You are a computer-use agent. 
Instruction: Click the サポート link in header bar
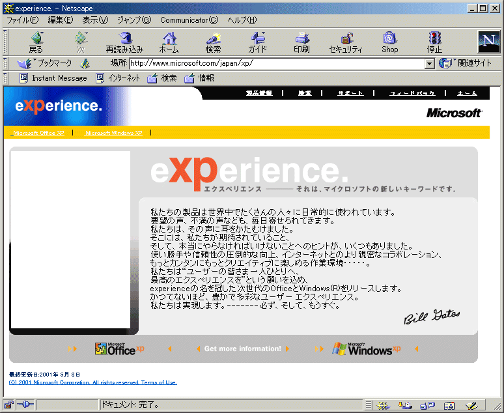point(350,93)
